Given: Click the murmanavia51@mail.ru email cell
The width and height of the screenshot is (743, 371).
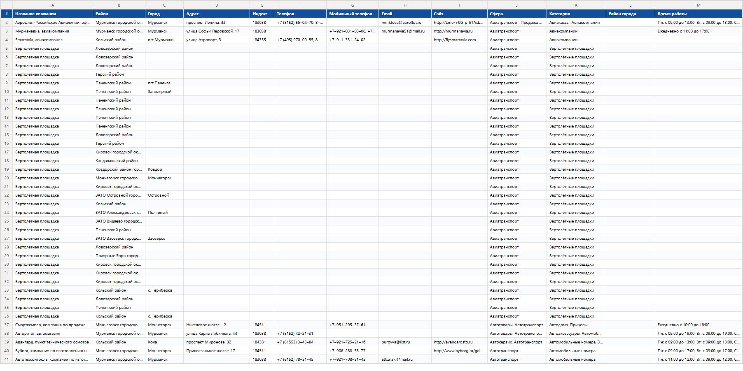Looking at the screenshot, I should pos(405,31).
